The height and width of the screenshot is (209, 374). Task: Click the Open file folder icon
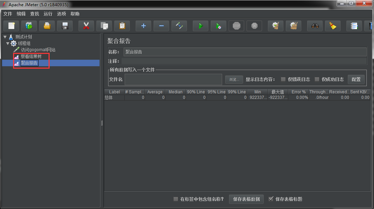coord(47,26)
